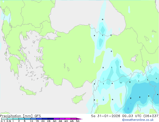Click the purple arrow tip beyond 50
Viewport: 159px width, 122px height.
click(x=79, y=119)
